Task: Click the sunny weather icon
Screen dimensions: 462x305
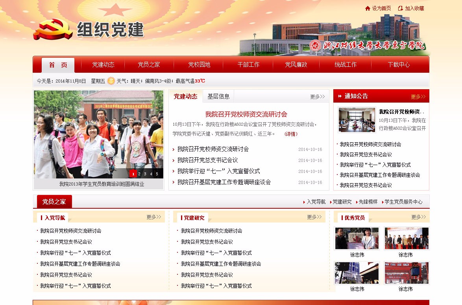Action: tap(111, 81)
